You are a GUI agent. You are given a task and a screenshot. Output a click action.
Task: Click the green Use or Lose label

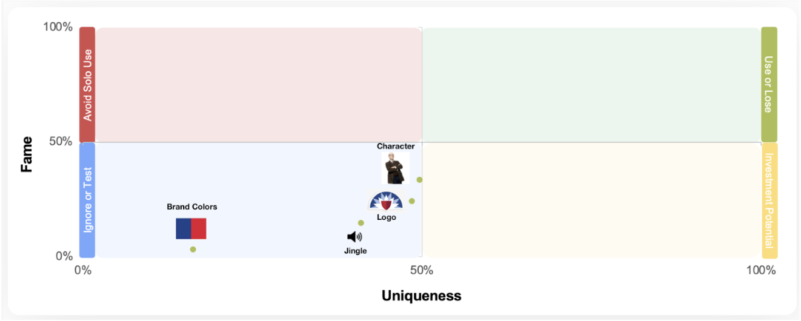tap(769, 84)
